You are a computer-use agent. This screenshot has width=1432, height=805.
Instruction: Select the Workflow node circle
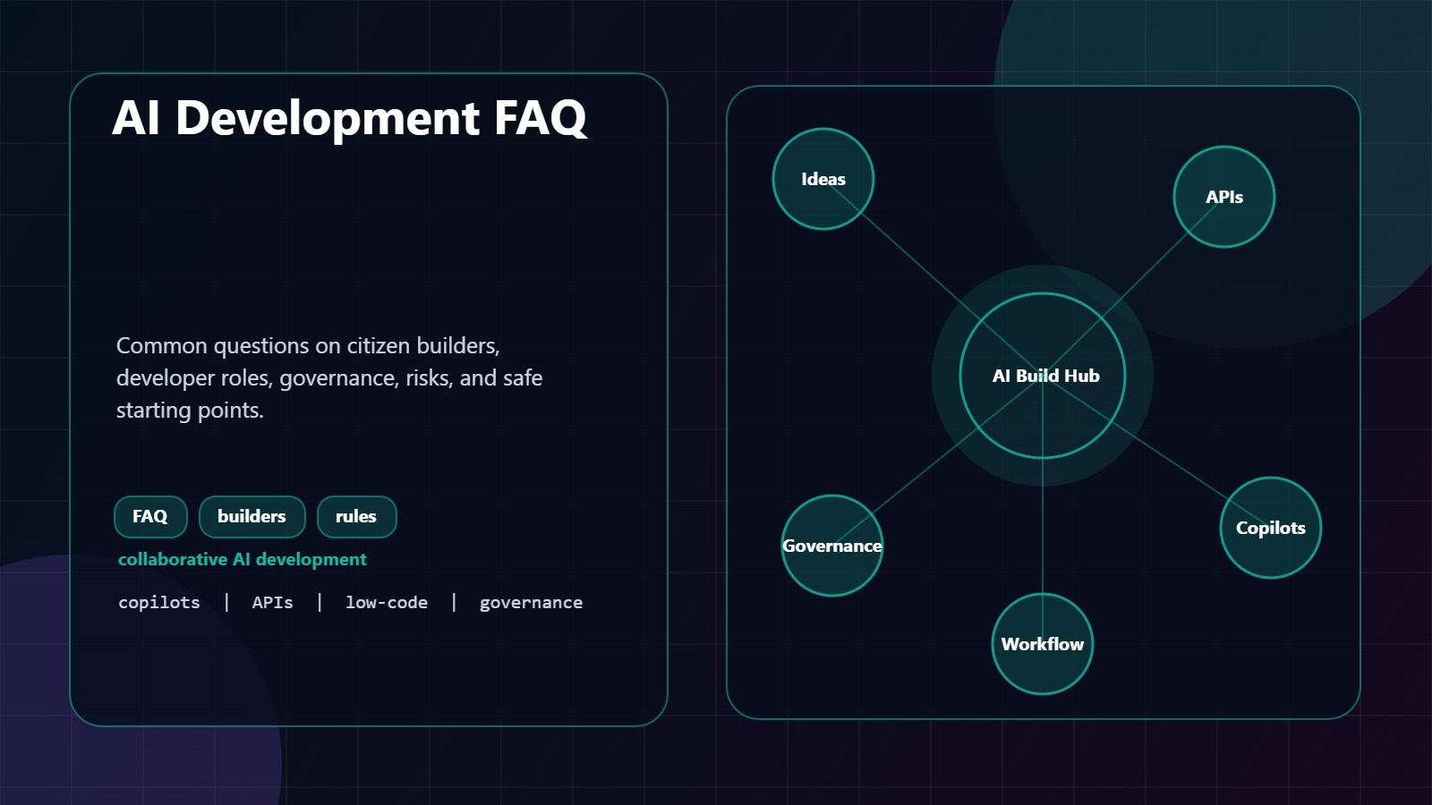coord(1043,644)
